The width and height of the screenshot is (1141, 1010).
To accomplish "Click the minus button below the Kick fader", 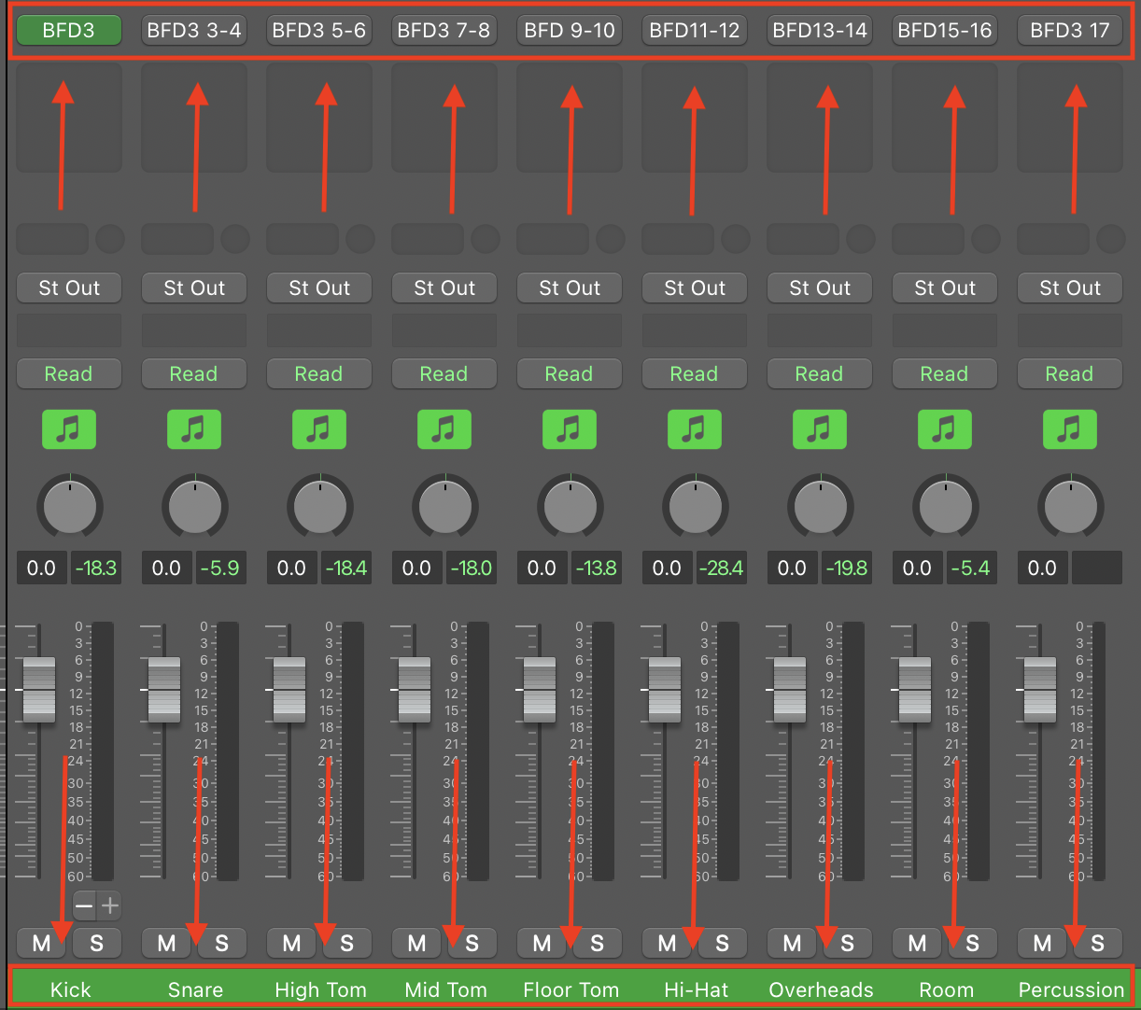I will [x=84, y=905].
